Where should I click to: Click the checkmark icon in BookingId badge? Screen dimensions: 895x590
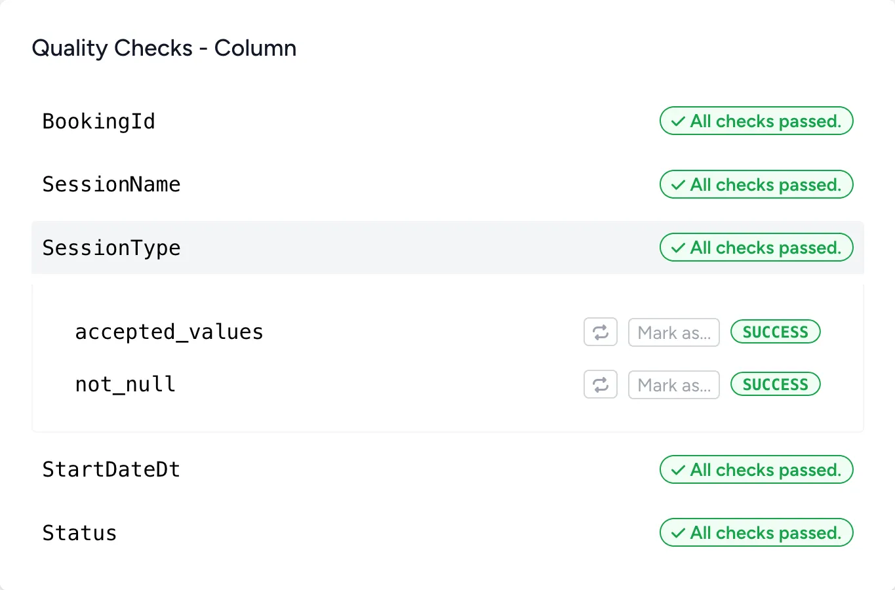click(678, 121)
